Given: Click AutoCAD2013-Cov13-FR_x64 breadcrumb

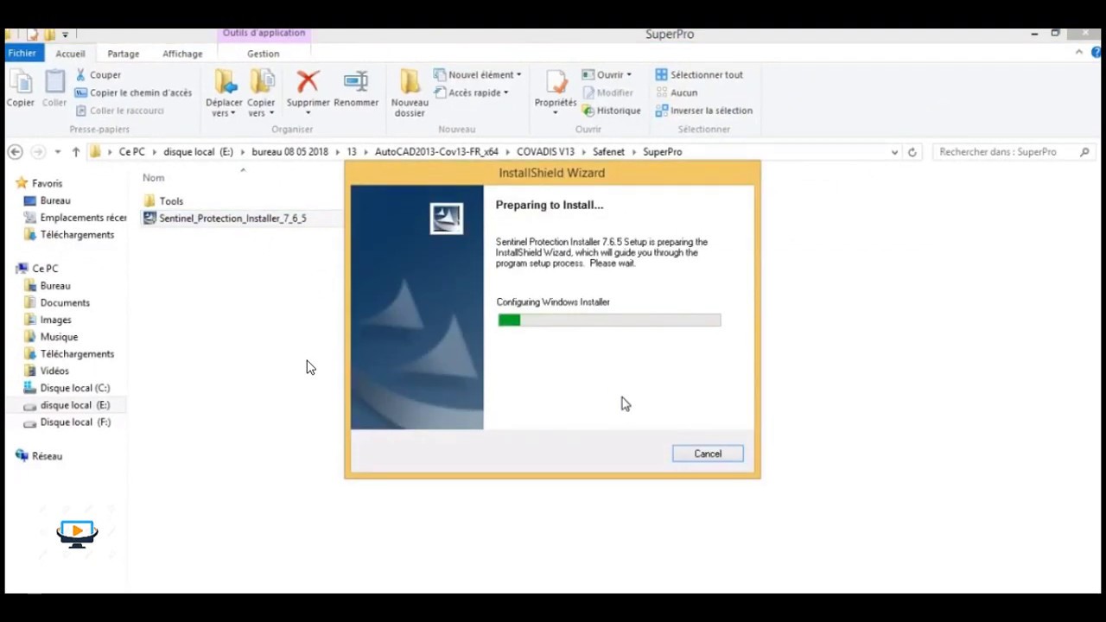Looking at the screenshot, I should [x=436, y=152].
